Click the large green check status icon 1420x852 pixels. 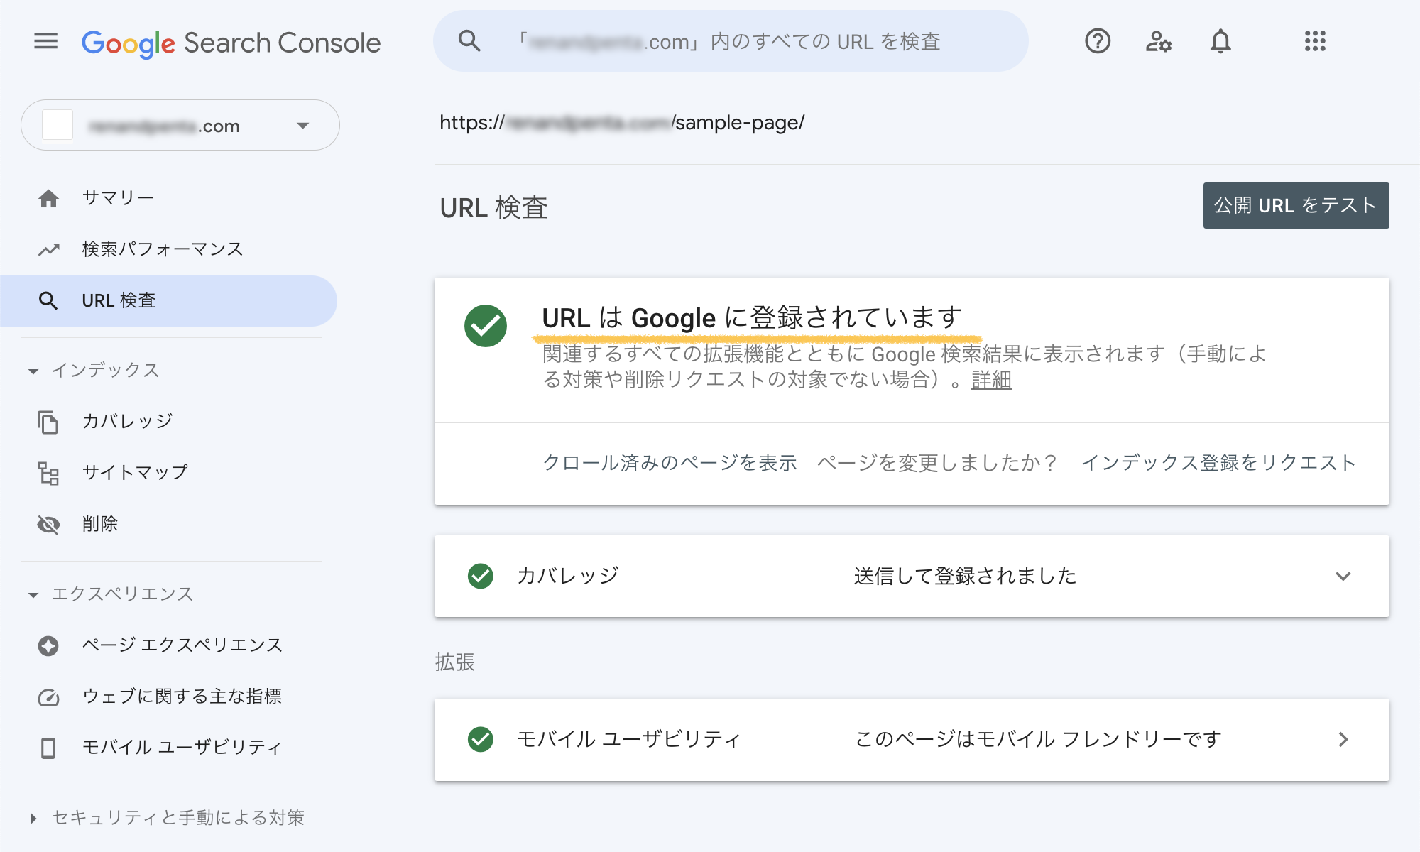[486, 326]
